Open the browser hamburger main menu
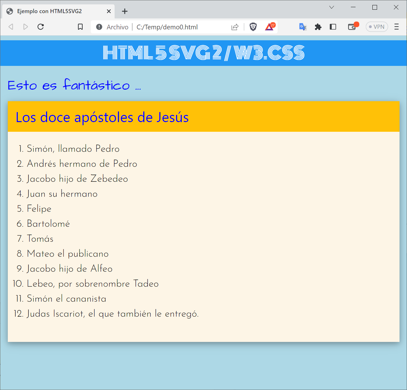Viewport: 407px width, 390px height. (x=396, y=27)
